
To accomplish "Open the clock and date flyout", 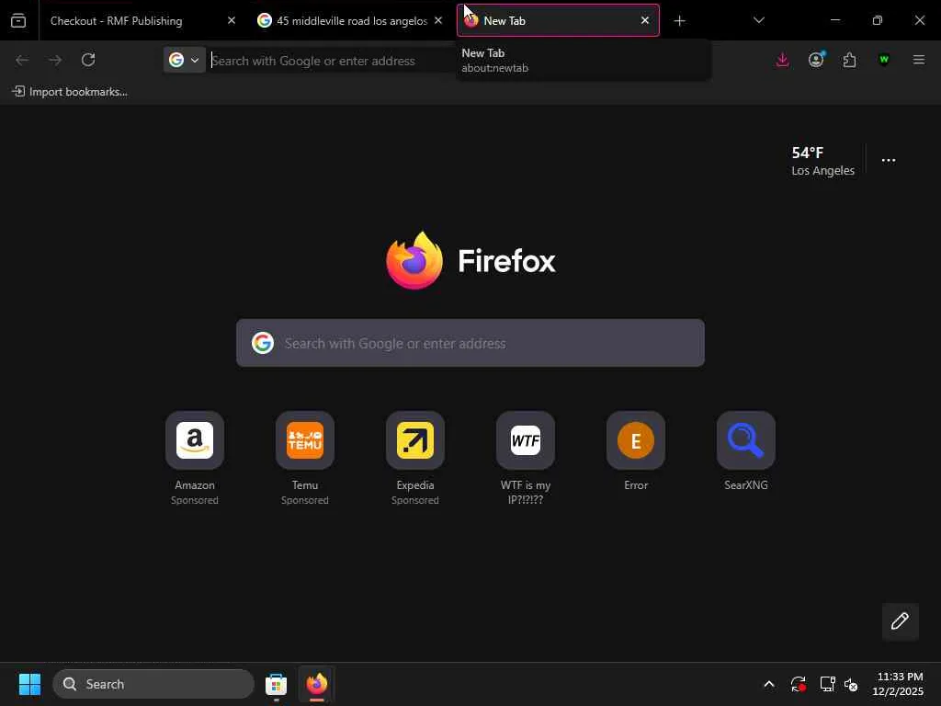I will tap(898, 684).
